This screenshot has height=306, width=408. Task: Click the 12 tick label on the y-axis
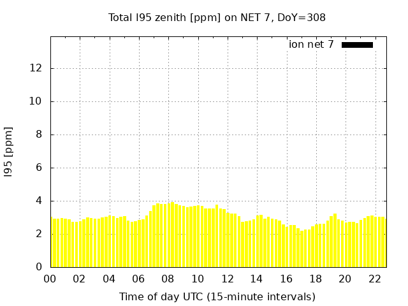(37, 68)
